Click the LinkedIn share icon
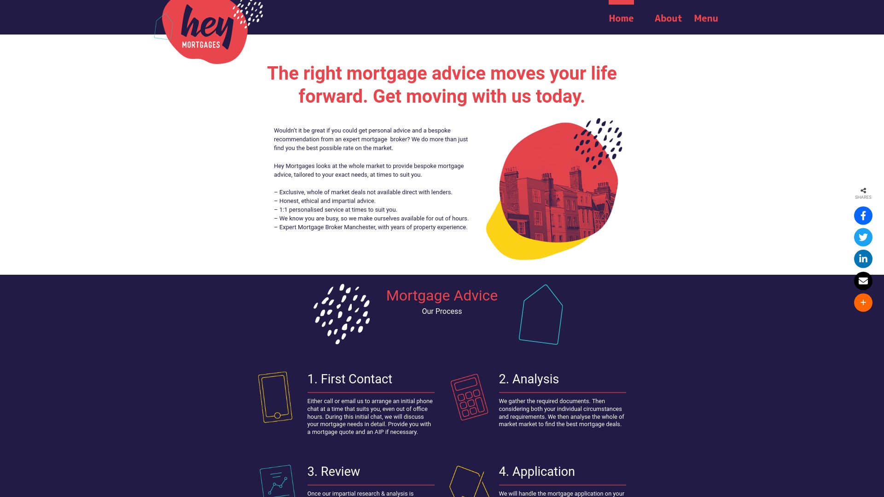Screen dimensions: 884x497 (x=863, y=259)
